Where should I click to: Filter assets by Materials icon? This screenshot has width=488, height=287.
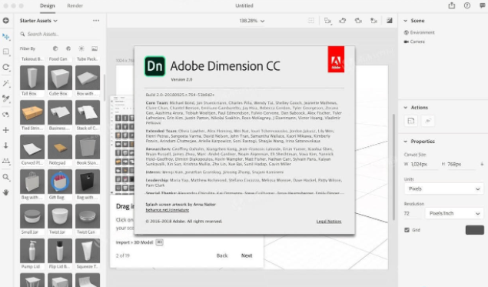click(68, 48)
